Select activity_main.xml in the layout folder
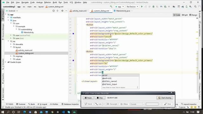 (x=25, y=50)
